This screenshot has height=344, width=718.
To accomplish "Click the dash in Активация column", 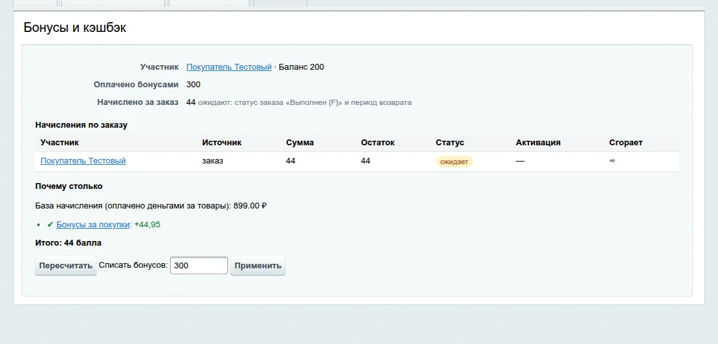I will (520, 161).
